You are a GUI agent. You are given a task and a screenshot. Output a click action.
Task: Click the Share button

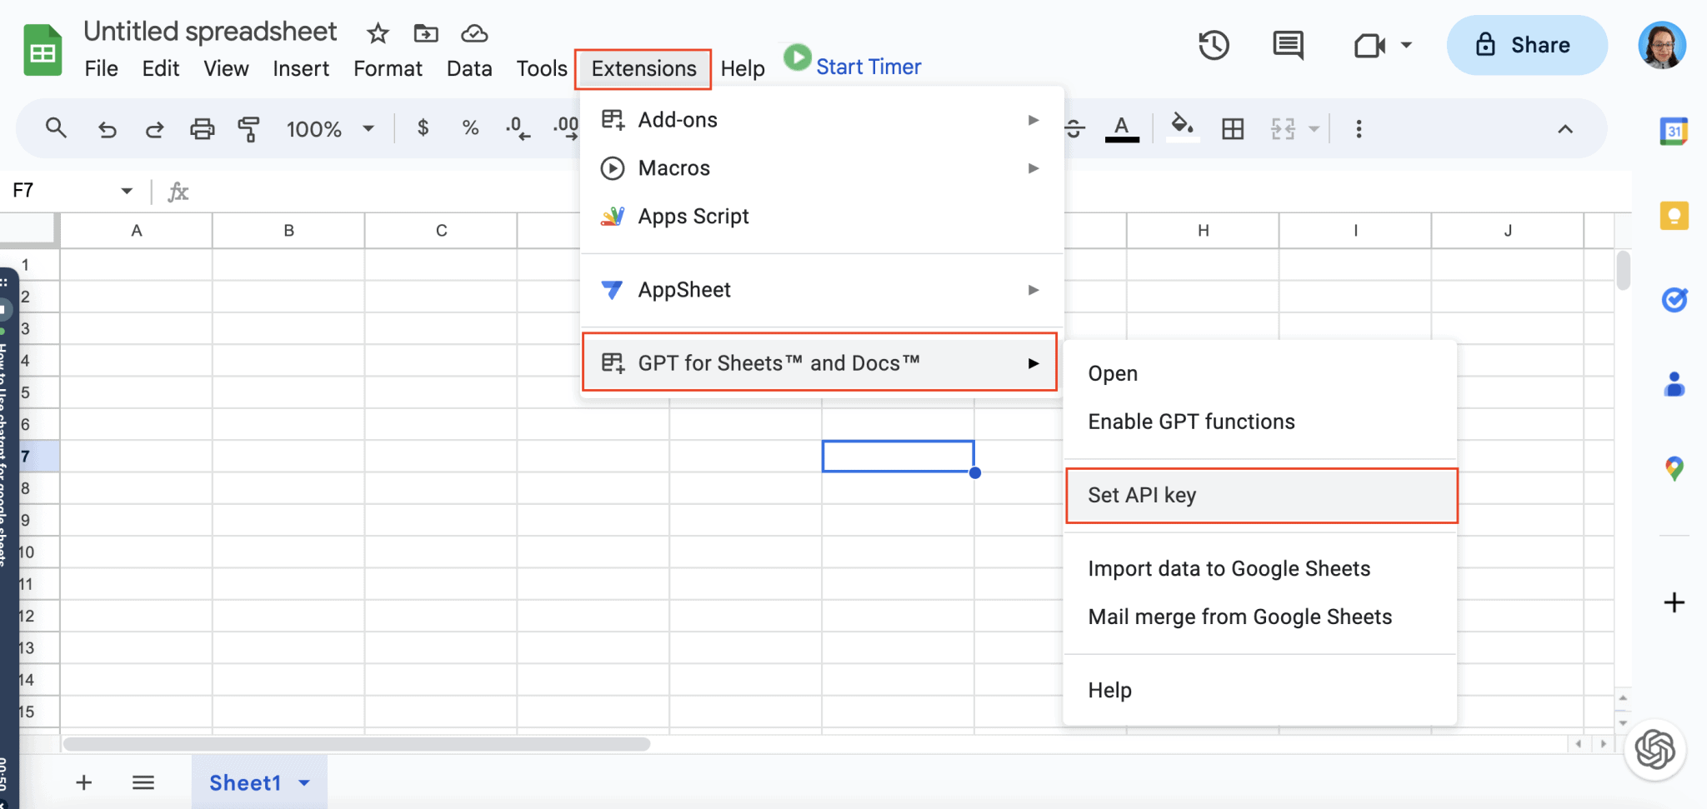(1526, 45)
